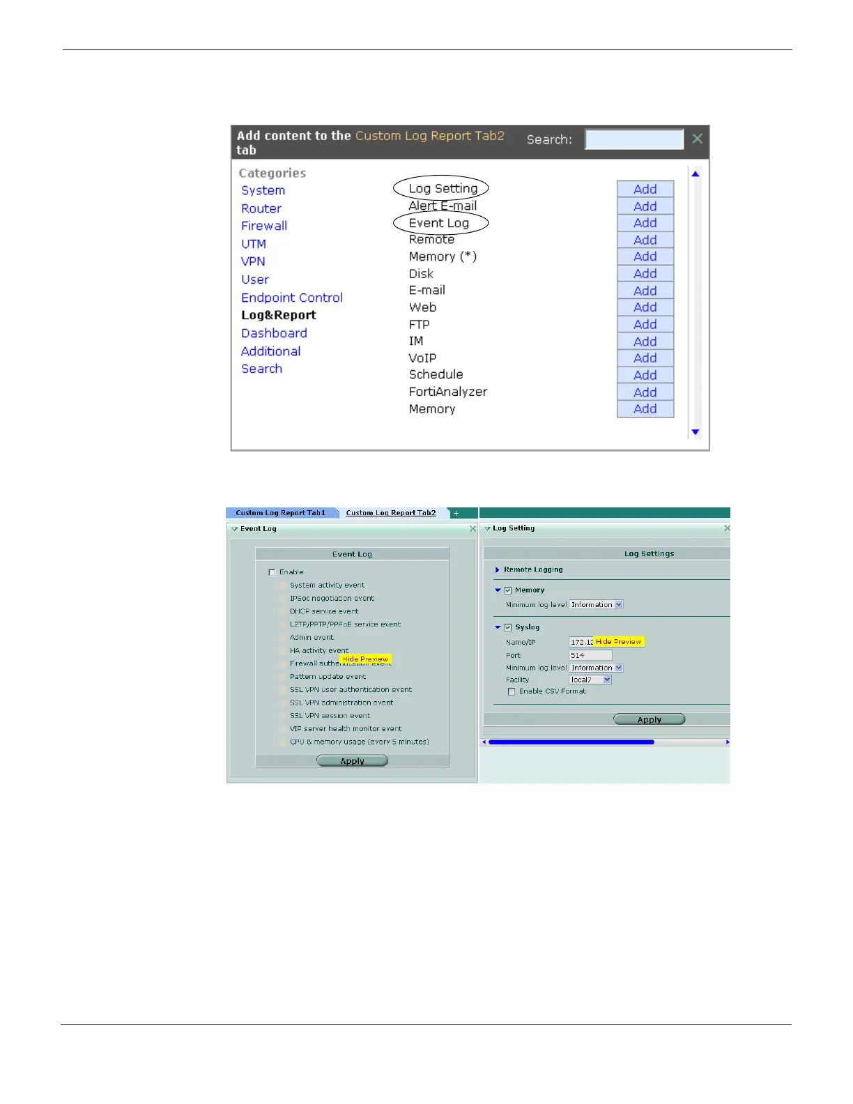Enable CSV Format checkbox

(512, 691)
